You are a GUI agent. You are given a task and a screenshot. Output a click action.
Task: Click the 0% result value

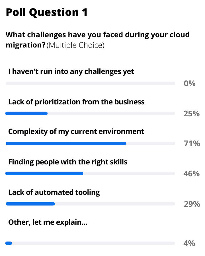click(x=190, y=84)
